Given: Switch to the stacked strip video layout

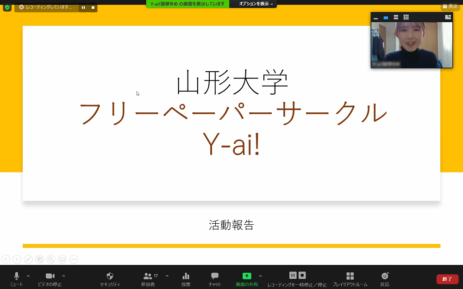Looking at the screenshot, I should (x=396, y=18).
